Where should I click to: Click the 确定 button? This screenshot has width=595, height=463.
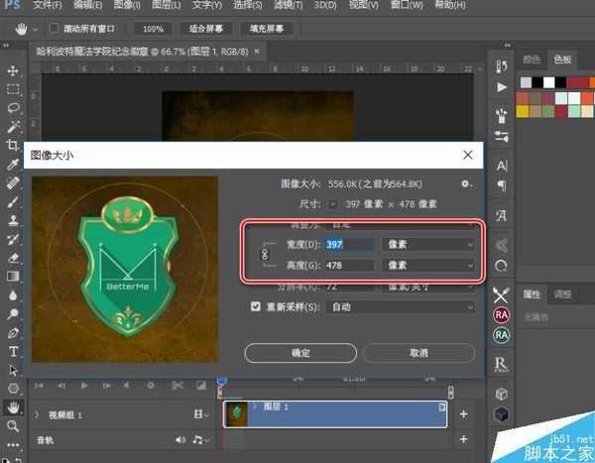click(299, 353)
